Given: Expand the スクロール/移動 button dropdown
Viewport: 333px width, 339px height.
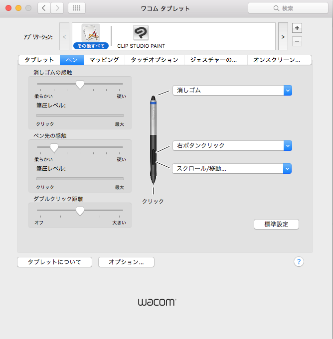Looking at the screenshot, I should coord(287,168).
